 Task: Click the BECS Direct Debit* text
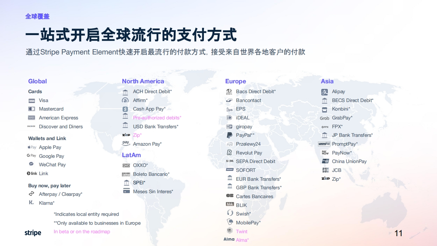coord(353,100)
